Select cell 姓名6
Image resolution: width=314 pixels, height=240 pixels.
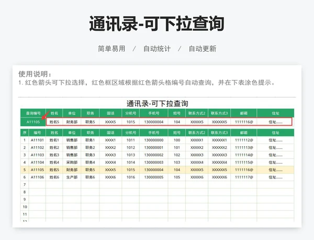pos(54,177)
